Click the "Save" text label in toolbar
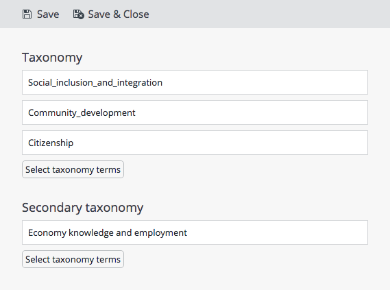The width and height of the screenshot is (390, 290). point(48,14)
